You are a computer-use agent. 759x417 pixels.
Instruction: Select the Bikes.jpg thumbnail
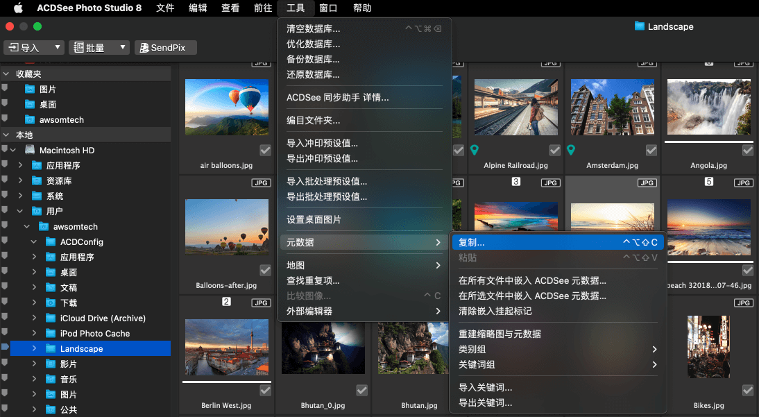click(x=708, y=347)
